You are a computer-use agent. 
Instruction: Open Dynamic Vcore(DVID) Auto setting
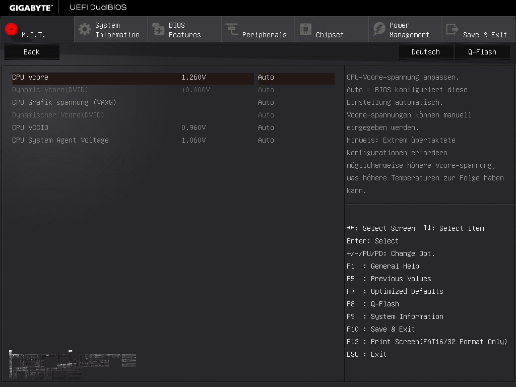[266, 90]
